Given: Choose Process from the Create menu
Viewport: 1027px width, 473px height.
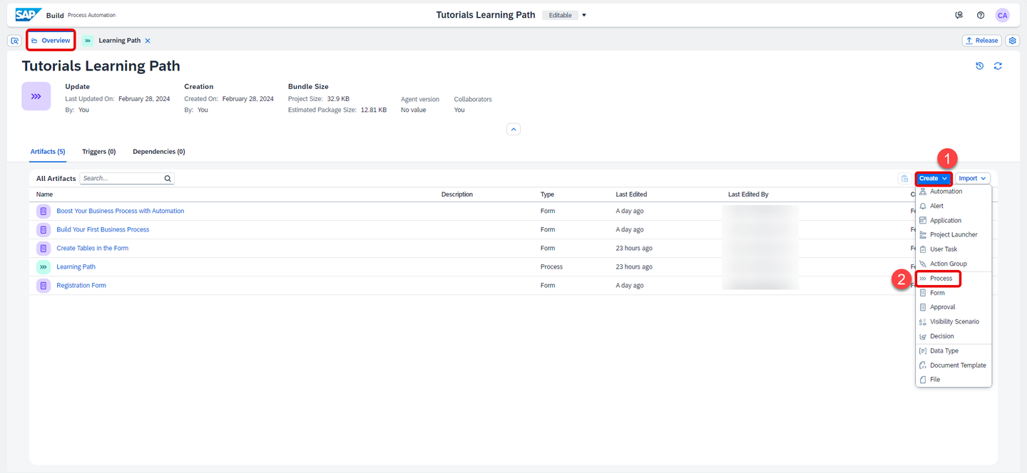Looking at the screenshot, I should pyautogui.click(x=954, y=279).
